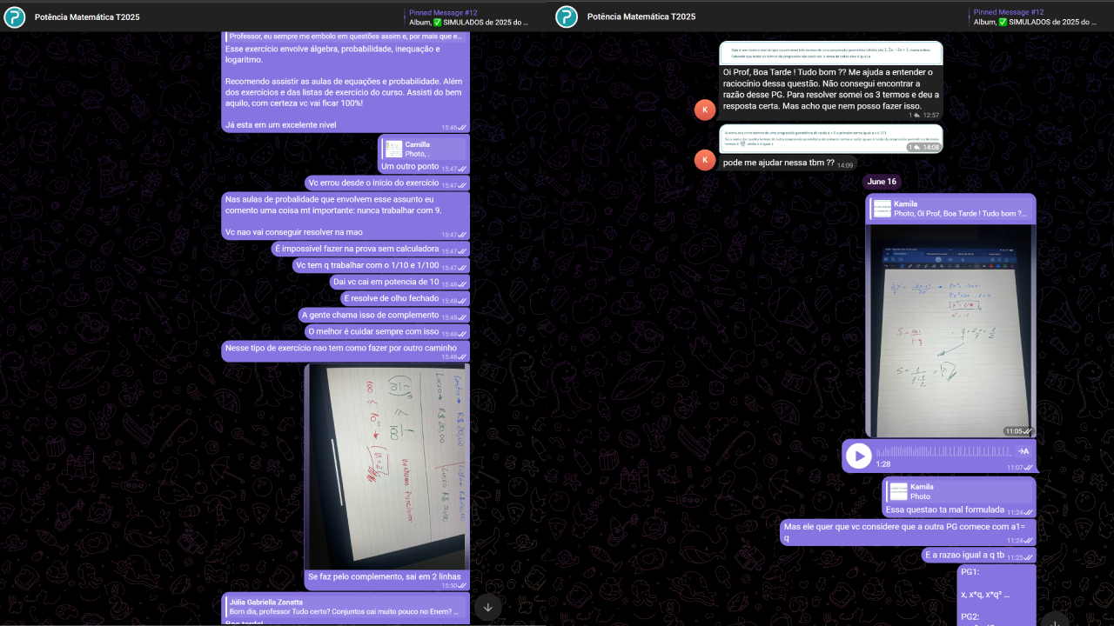Click the left window's 'Potência Matemática T2025' title
Viewport: 1114px width, 626px height.
point(87,17)
